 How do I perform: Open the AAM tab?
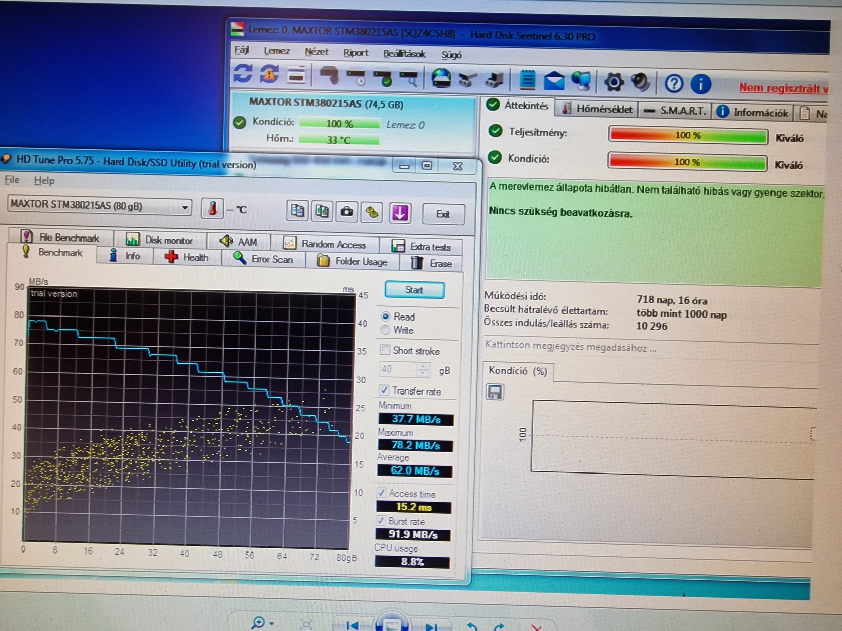[x=239, y=242]
